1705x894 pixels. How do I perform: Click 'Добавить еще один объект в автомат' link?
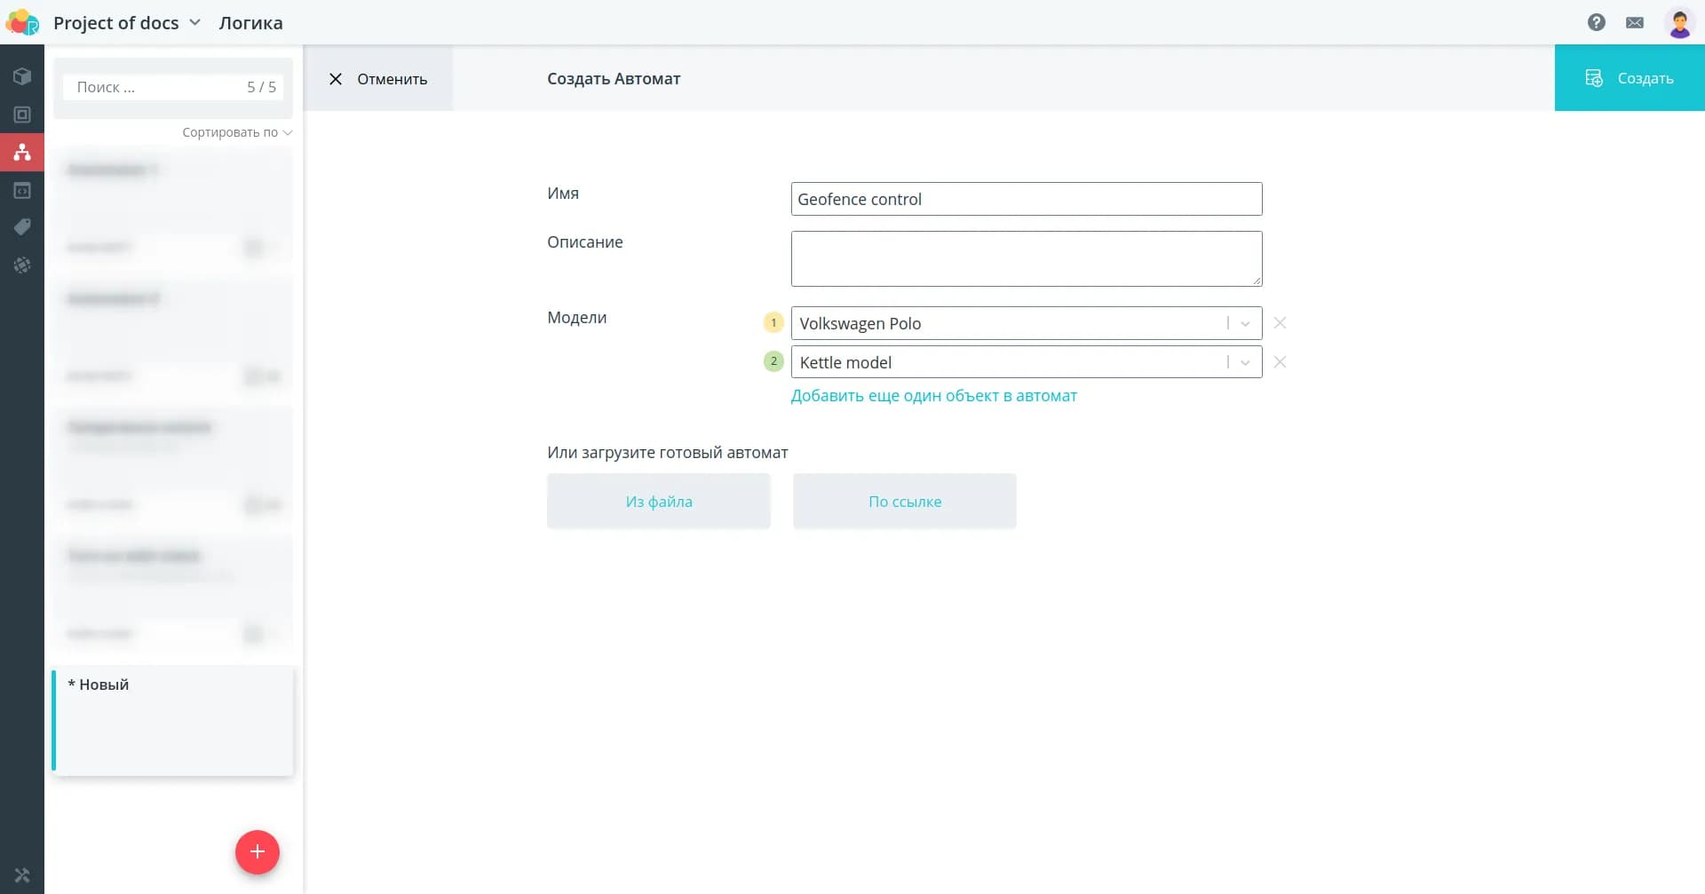coord(933,396)
